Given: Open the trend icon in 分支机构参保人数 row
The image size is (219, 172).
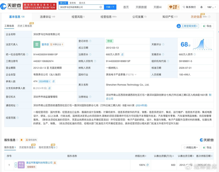Looking at the screenshot, I should pyautogui.click(x=49, y=88).
